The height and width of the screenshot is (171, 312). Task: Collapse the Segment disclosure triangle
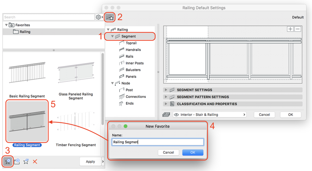[x=113, y=37]
